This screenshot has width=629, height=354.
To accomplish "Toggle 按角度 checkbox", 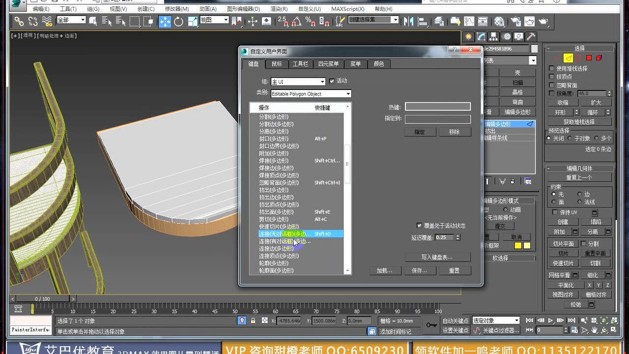I will click(552, 93).
